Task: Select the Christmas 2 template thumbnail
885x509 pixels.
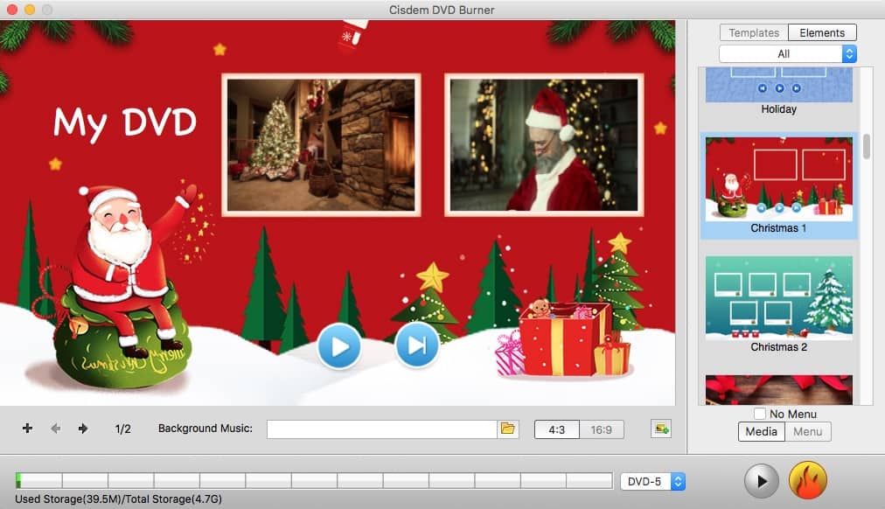Action: click(x=778, y=297)
